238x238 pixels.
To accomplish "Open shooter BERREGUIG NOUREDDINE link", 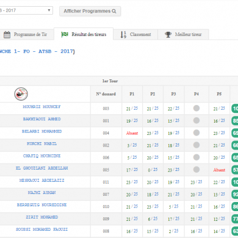I will pyautogui.click(x=41, y=205).
